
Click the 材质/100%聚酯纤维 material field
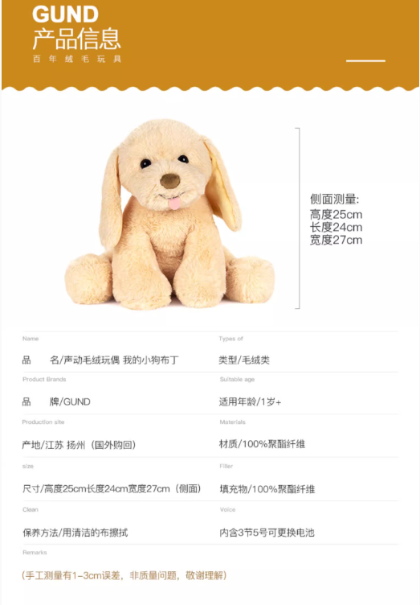tap(262, 444)
